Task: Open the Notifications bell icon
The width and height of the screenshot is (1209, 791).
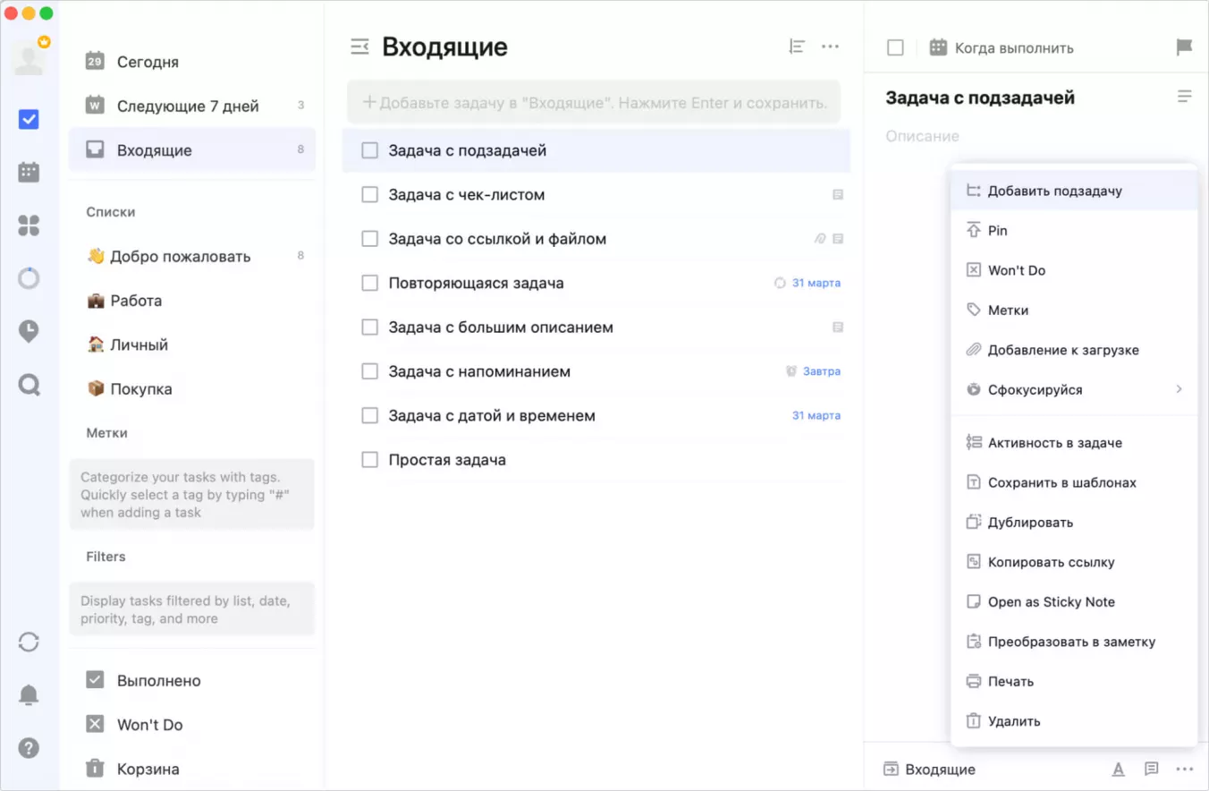Action: click(29, 694)
